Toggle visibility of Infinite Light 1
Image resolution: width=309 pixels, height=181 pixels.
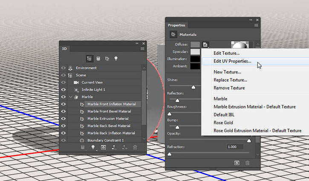click(63, 90)
